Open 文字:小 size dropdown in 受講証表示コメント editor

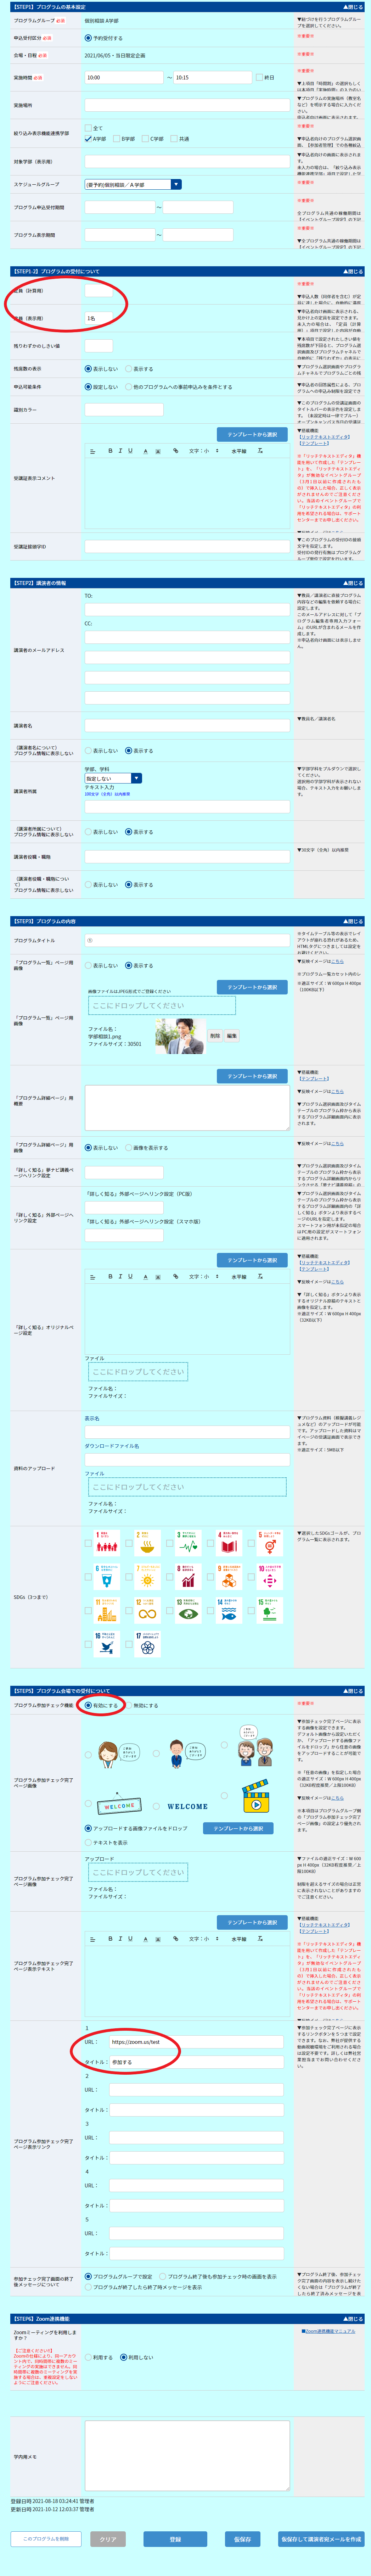(204, 451)
